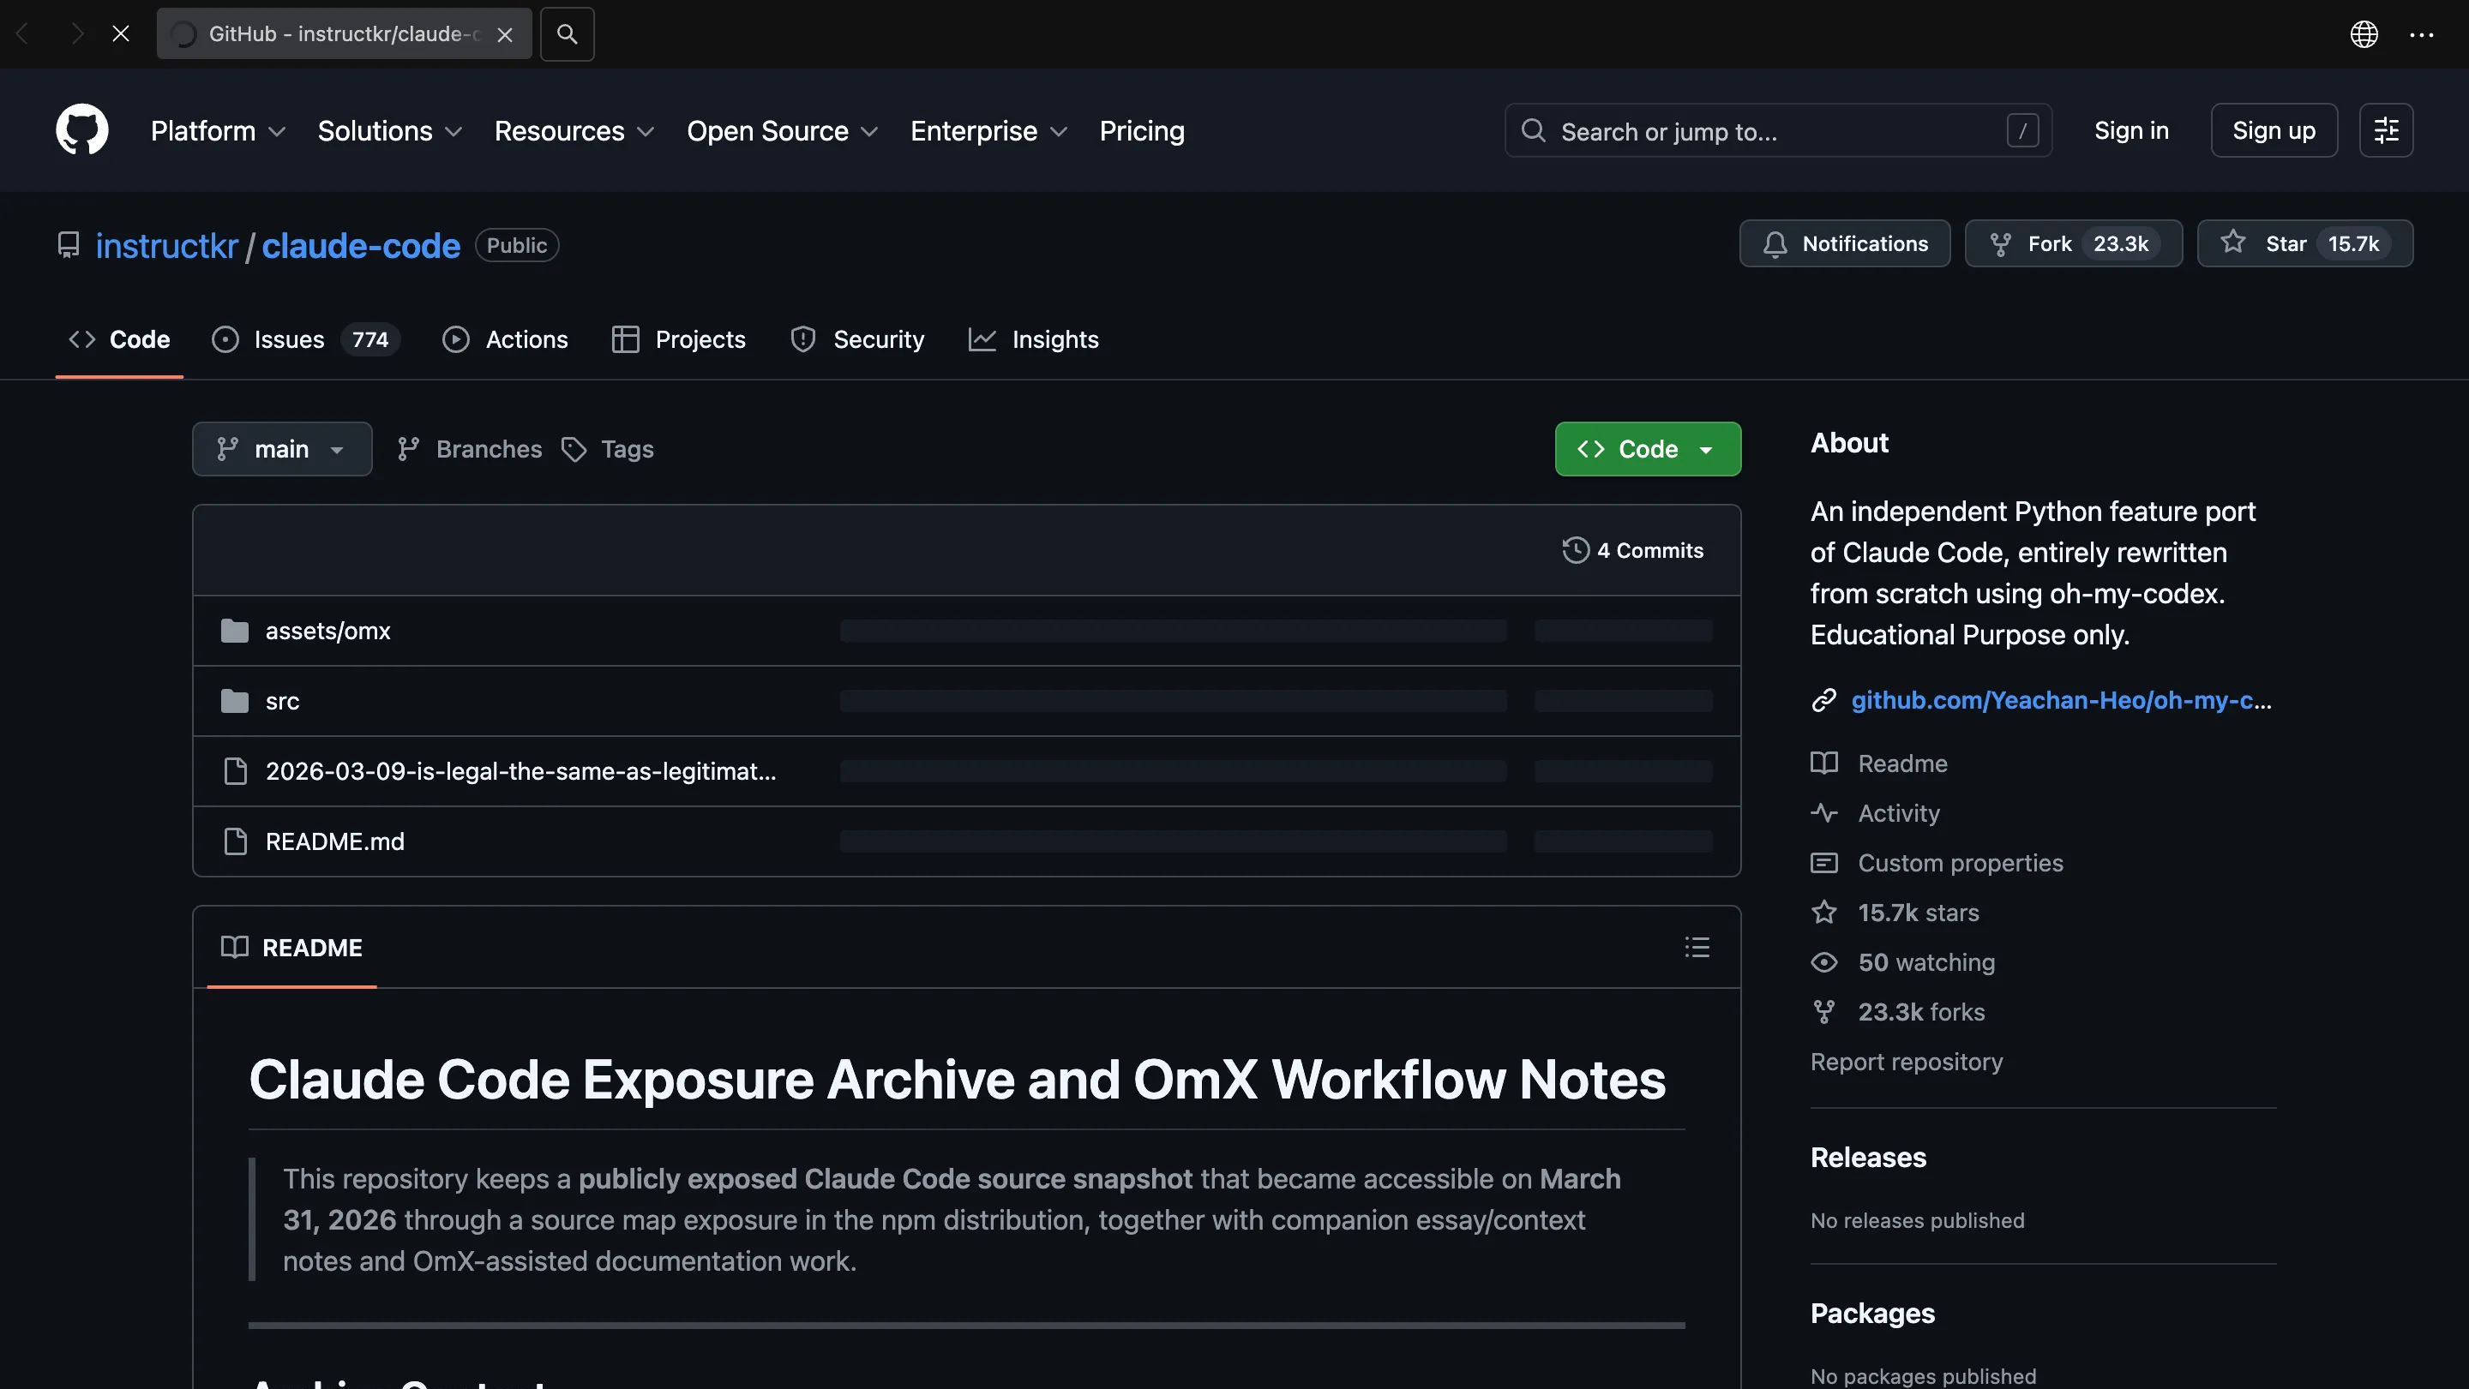Select the Code repository tab
2469x1389 pixels.
120,339
